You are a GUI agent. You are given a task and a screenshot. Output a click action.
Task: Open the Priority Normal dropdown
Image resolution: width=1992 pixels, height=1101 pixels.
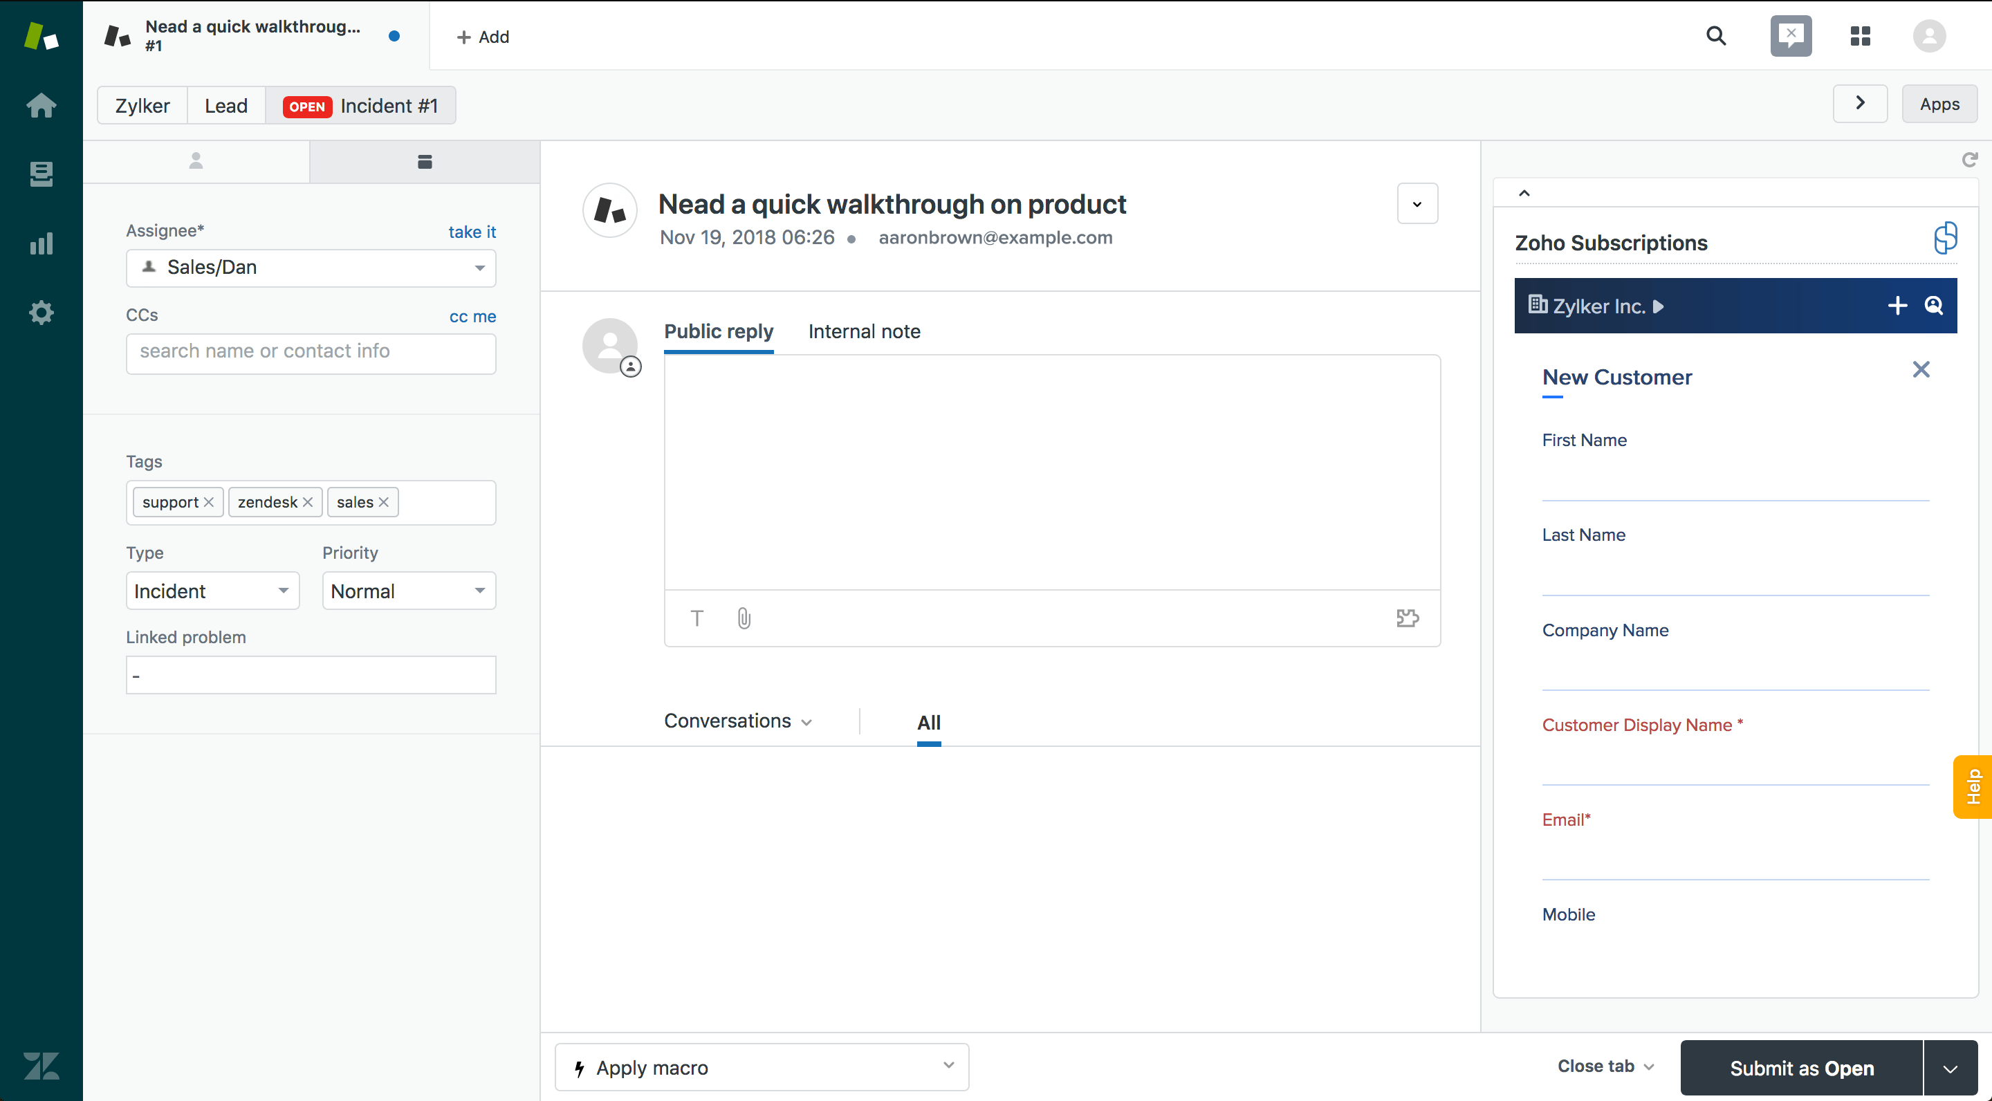408,591
